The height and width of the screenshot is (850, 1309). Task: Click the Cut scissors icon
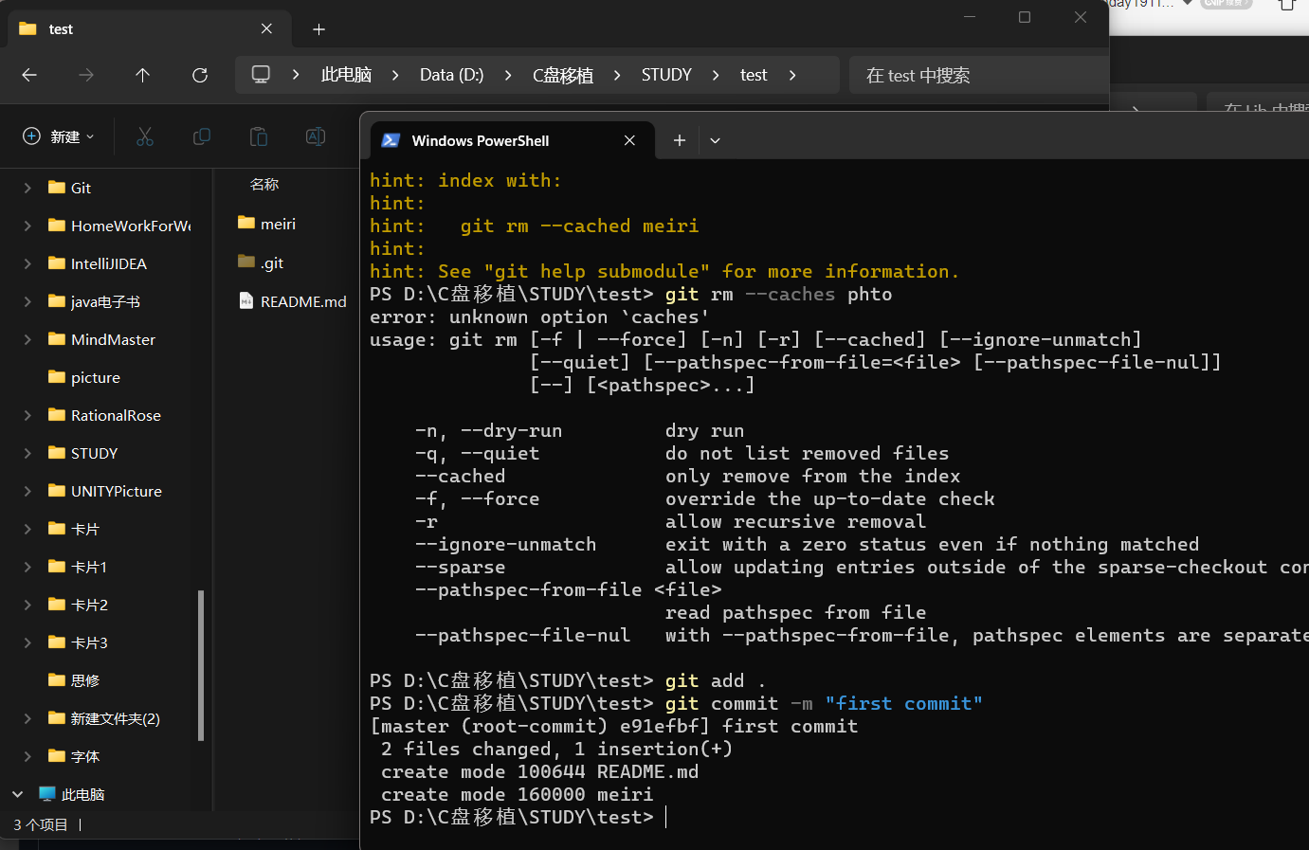coord(145,136)
